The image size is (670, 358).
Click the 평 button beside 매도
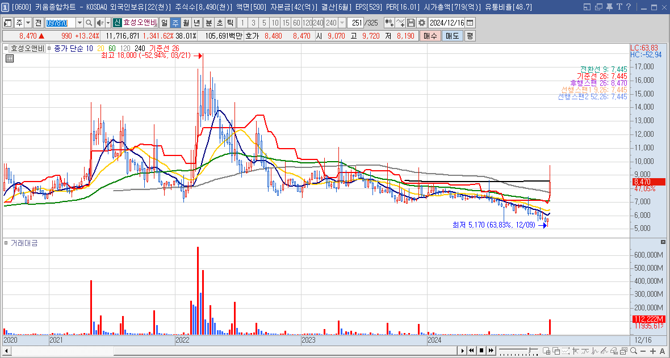pyautogui.click(x=470, y=36)
